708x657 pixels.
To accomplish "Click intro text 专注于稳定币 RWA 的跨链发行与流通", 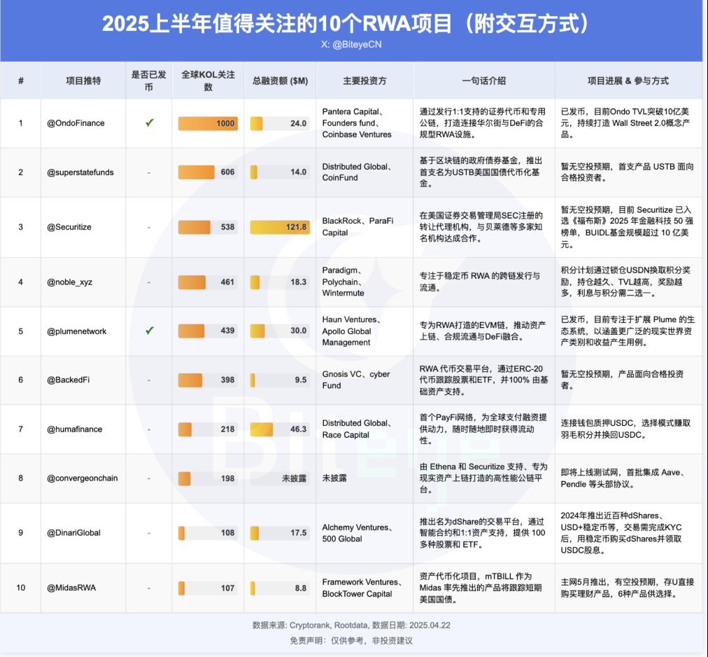I will tap(480, 282).
